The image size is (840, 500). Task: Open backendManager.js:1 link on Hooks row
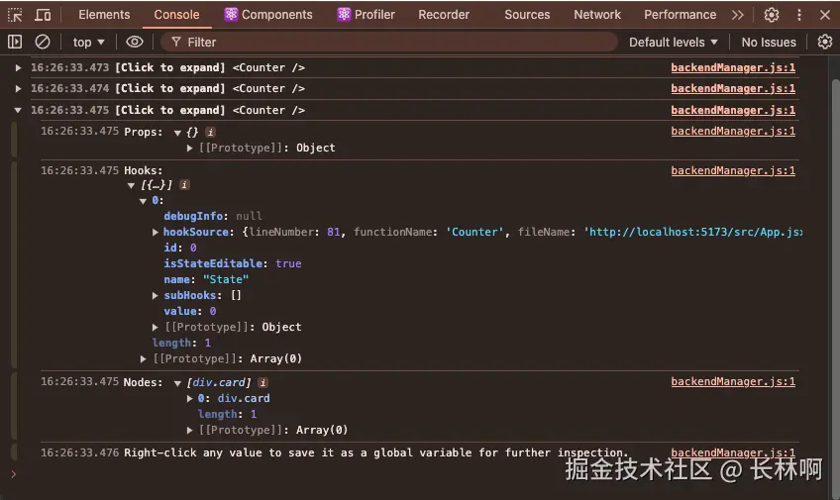[x=733, y=170]
